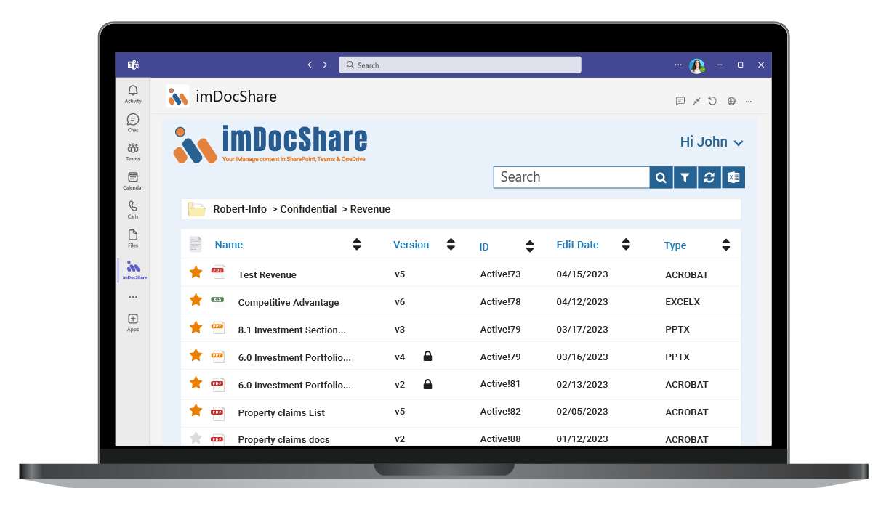Screen dimensions: 873x509
Task: Click the PDF icon for Property claims List
Action: pyautogui.click(x=217, y=412)
